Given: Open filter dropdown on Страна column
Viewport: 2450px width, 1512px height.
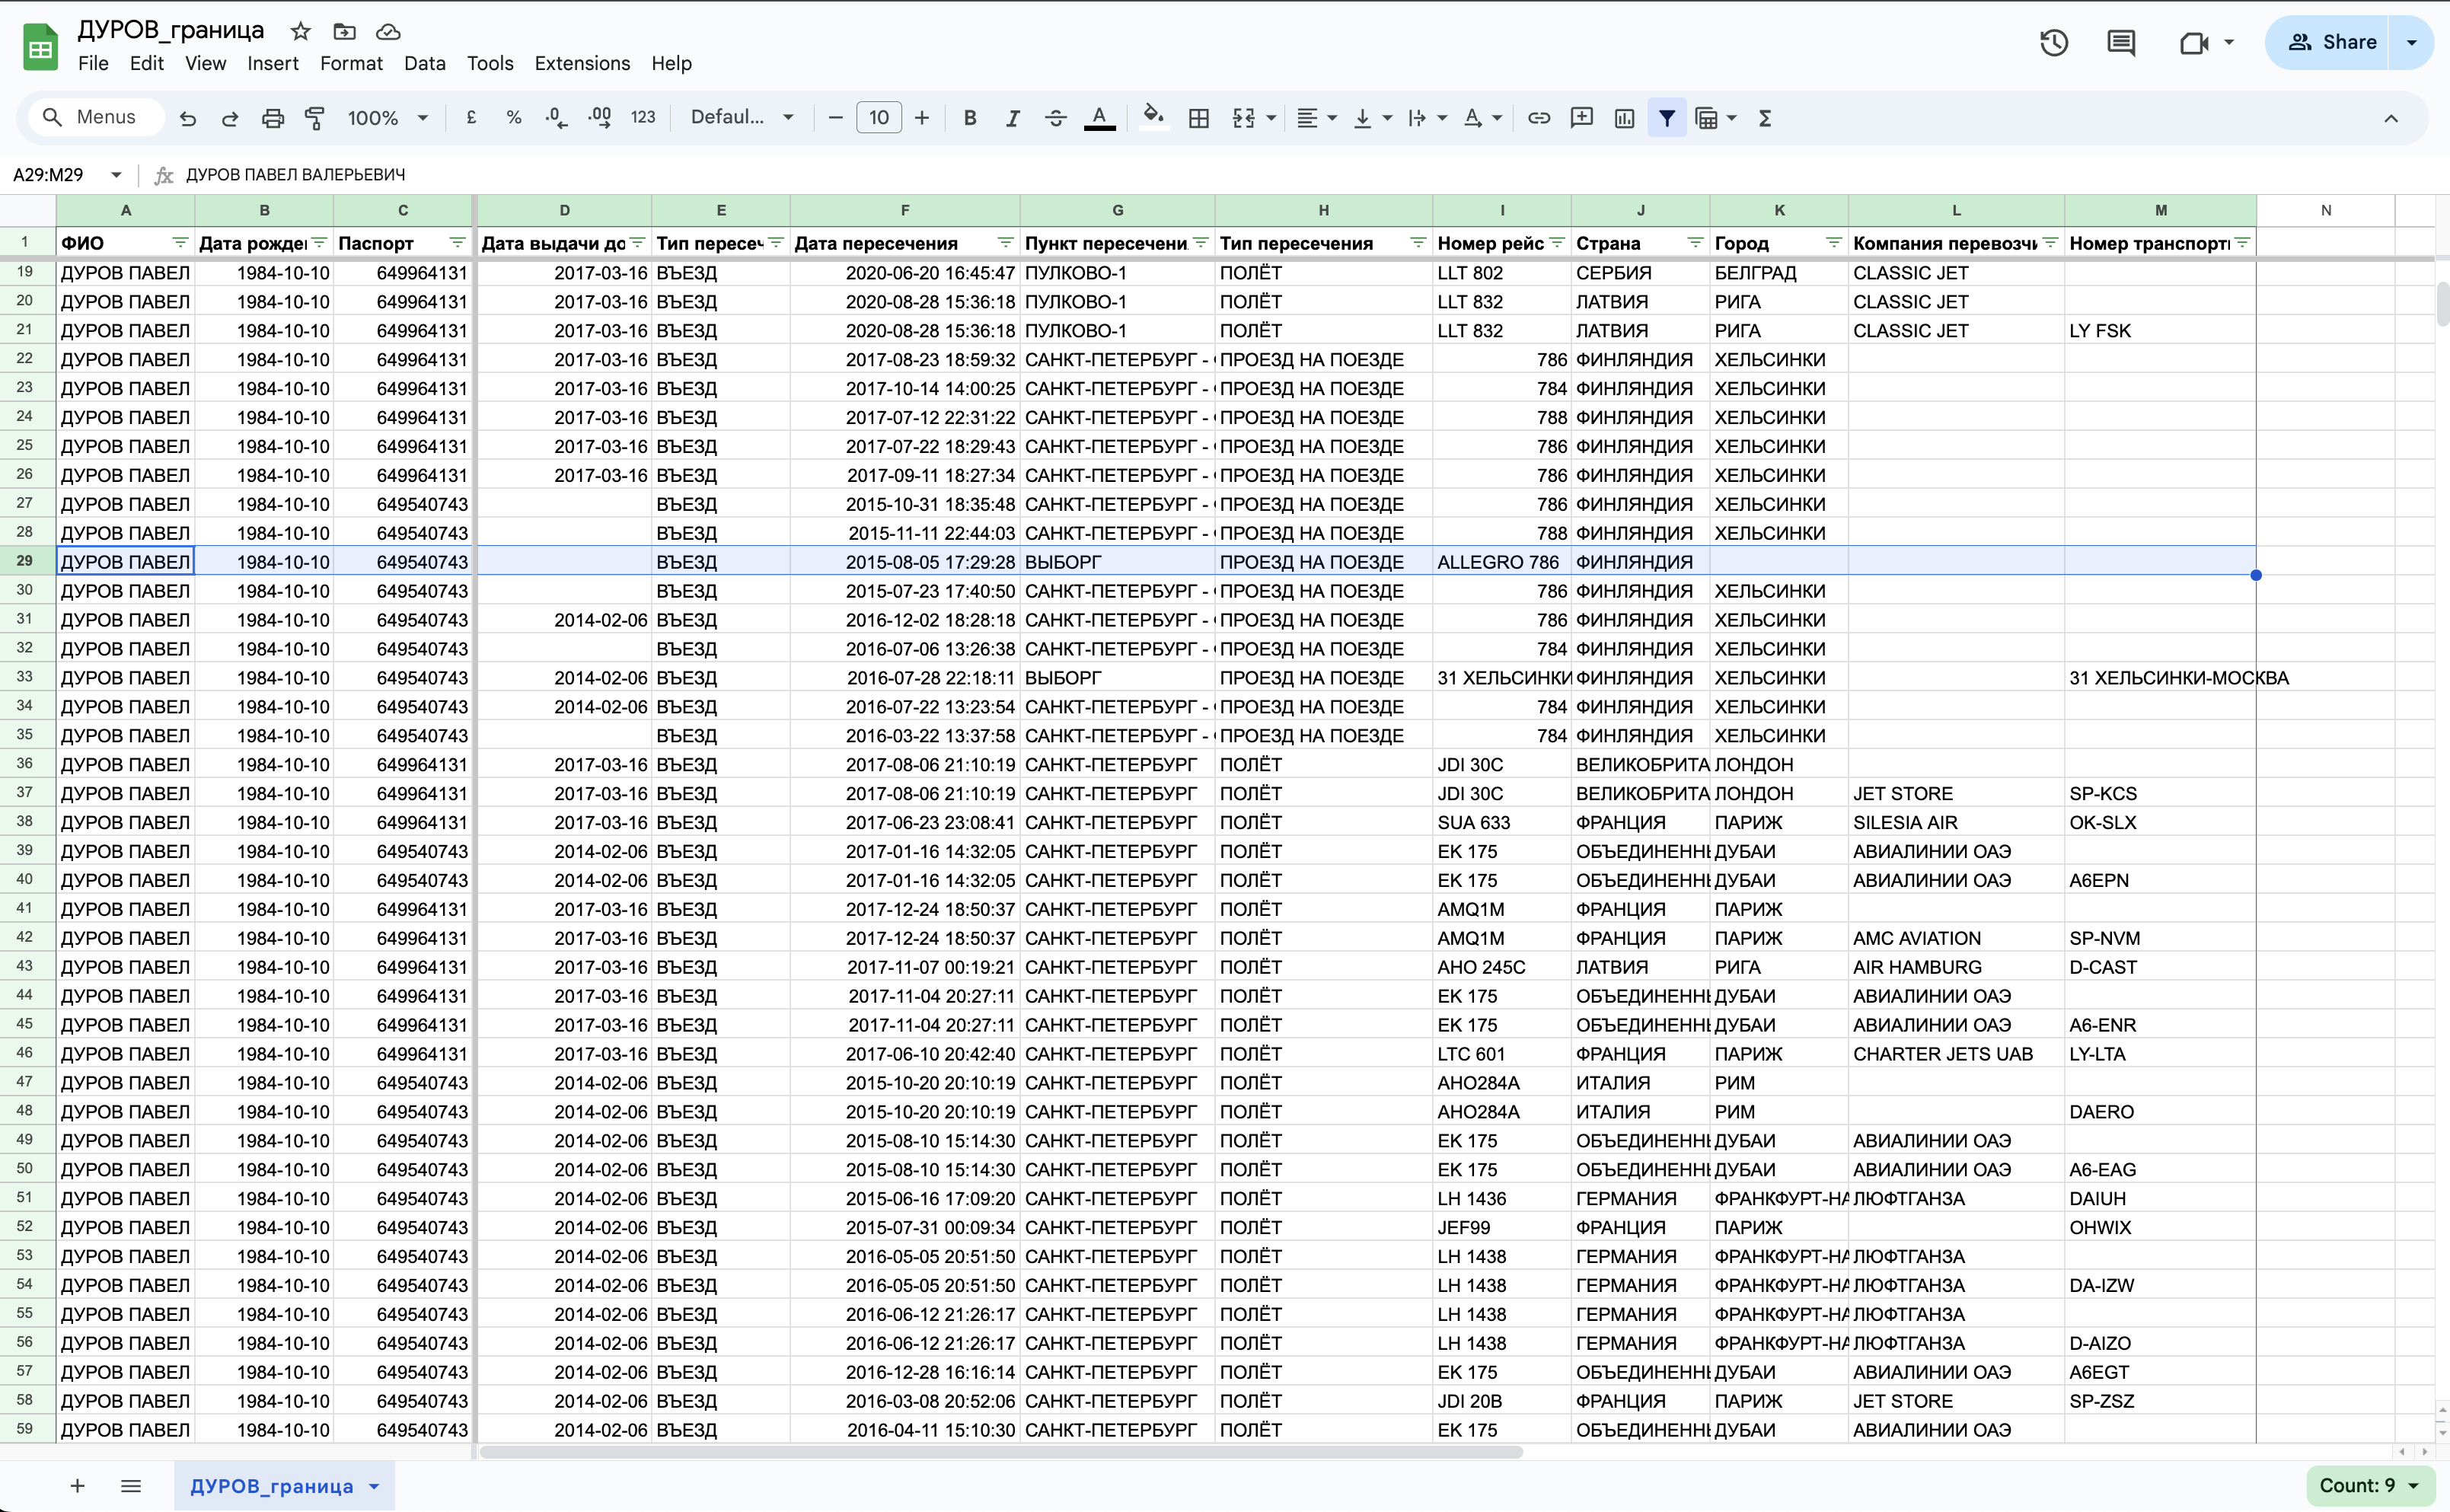Looking at the screenshot, I should 1695,243.
